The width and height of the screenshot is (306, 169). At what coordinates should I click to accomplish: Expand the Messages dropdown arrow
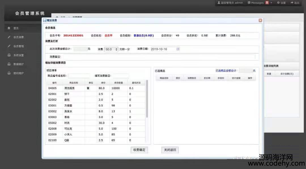point(271,3)
